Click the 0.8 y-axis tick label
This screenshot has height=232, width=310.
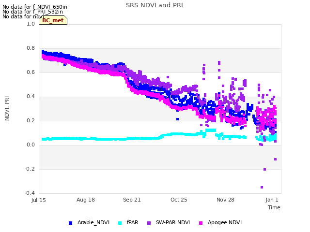(x=31, y=48)
